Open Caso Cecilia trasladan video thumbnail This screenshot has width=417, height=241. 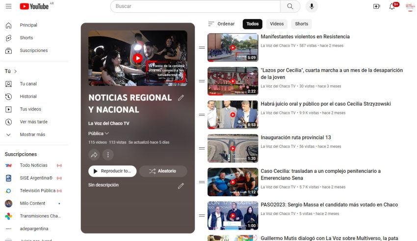coord(233,182)
